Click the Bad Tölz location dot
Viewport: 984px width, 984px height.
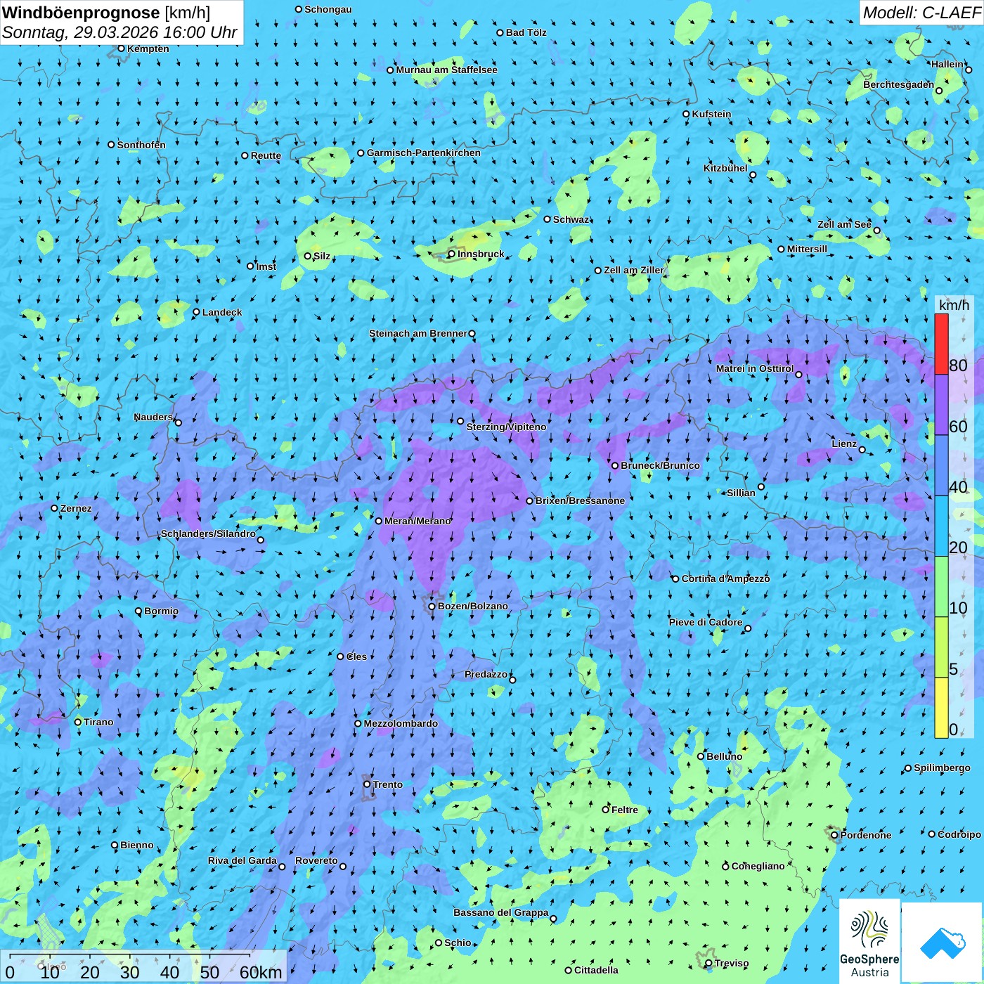click(x=500, y=32)
